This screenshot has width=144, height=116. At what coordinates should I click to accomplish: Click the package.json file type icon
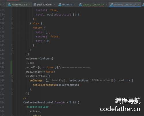[35, 5]
